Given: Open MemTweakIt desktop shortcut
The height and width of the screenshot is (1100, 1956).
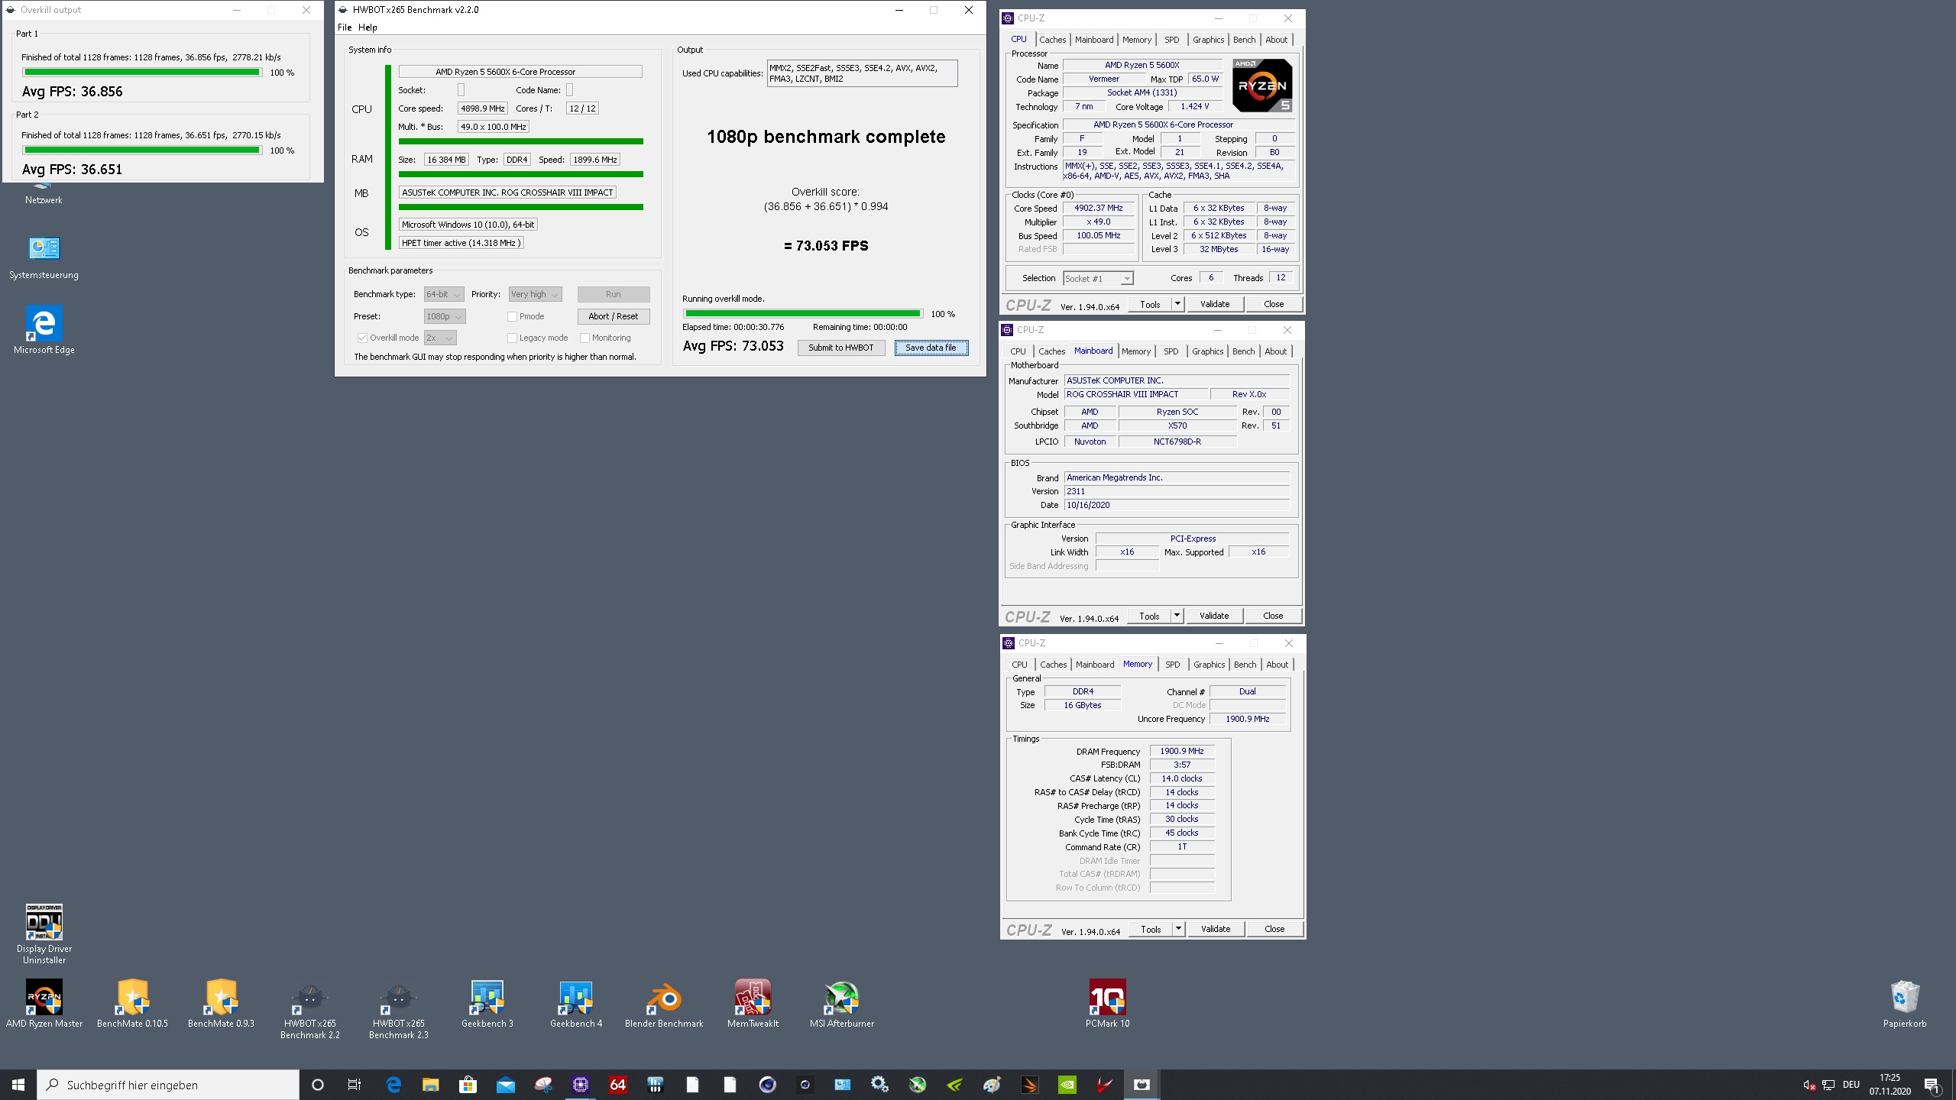Looking at the screenshot, I should point(753,1004).
